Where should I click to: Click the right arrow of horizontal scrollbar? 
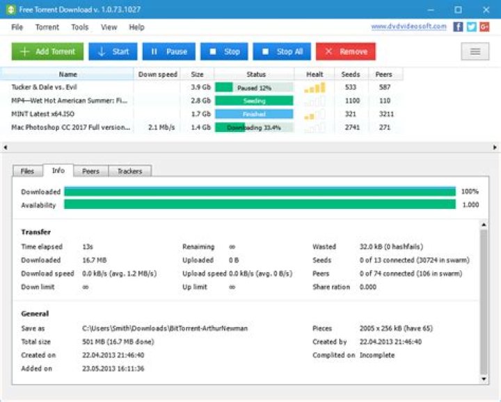(495, 147)
